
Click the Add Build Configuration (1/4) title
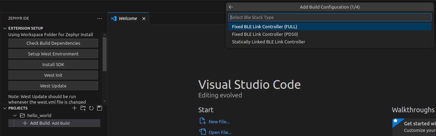coord(330,7)
